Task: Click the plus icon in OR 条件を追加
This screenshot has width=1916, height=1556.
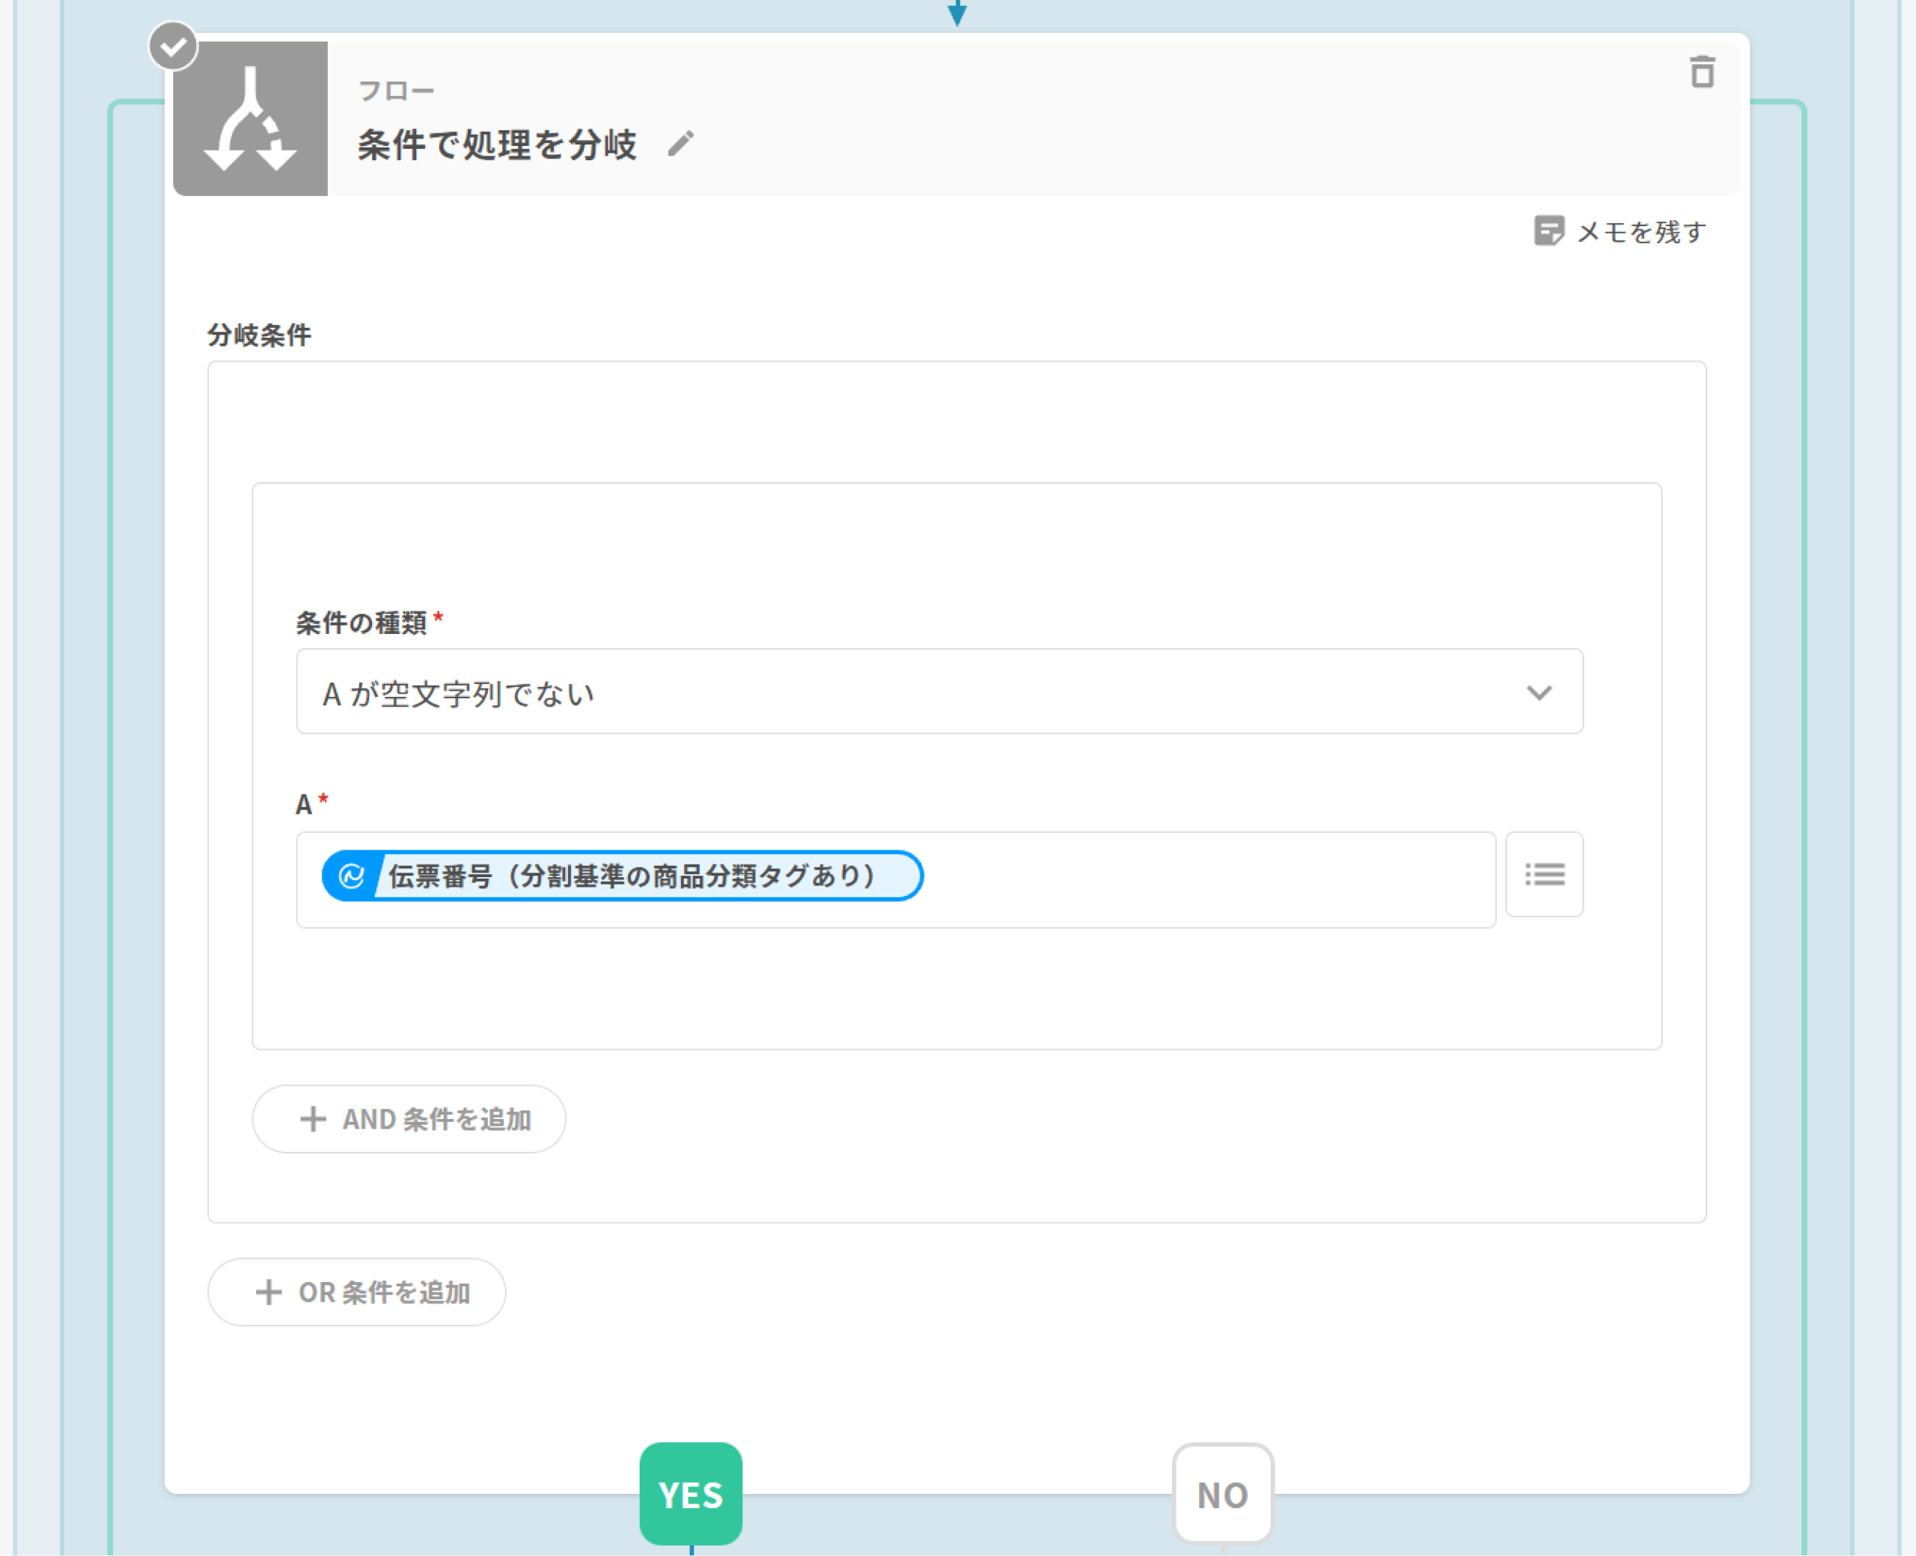Action: pyautogui.click(x=269, y=1292)
